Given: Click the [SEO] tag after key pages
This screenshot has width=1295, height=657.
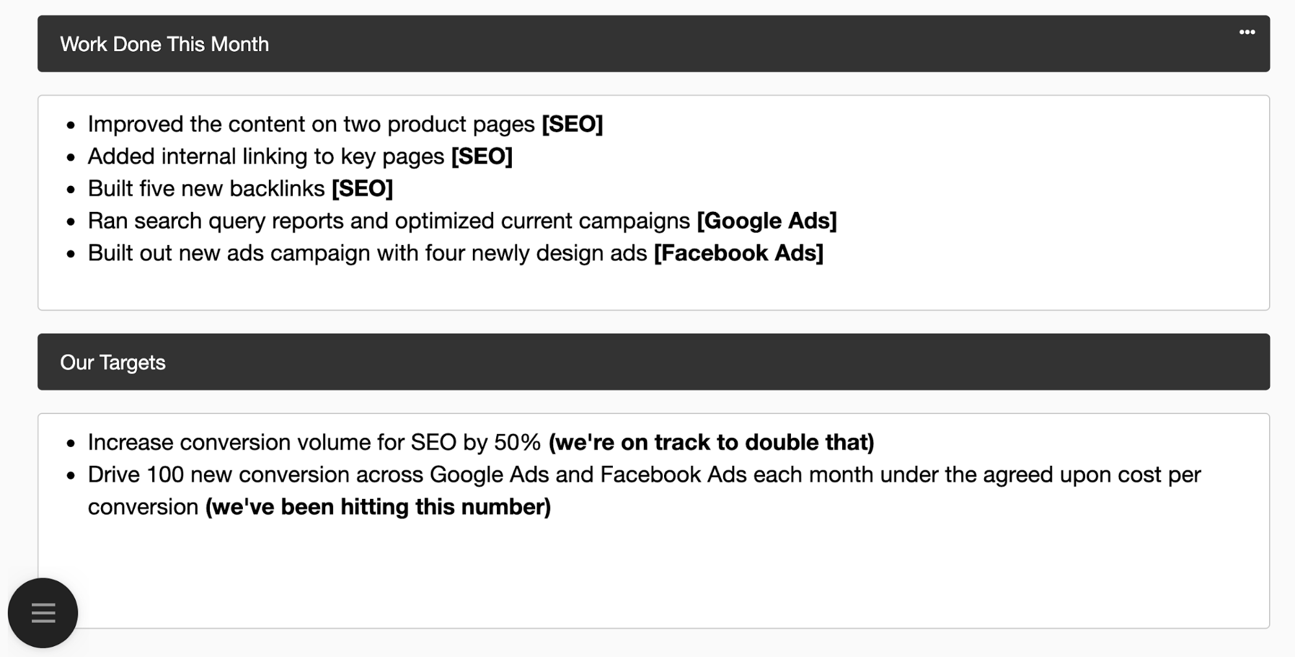Looking at the screenshot, I should (x=481, y=156).
